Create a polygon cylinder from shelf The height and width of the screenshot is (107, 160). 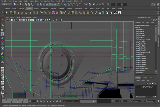tap(15, 13)
